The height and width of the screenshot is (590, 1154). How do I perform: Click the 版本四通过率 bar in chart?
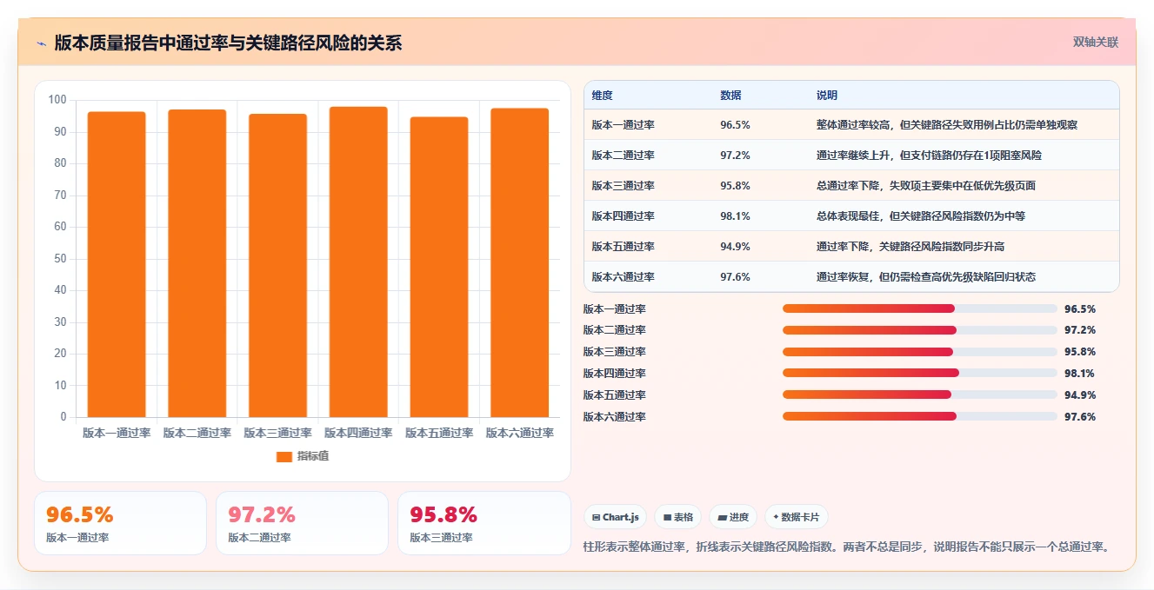tap(358, 262)
